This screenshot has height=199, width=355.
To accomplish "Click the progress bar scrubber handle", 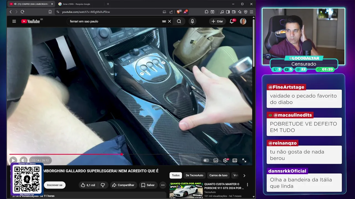I will pos(122,154).
